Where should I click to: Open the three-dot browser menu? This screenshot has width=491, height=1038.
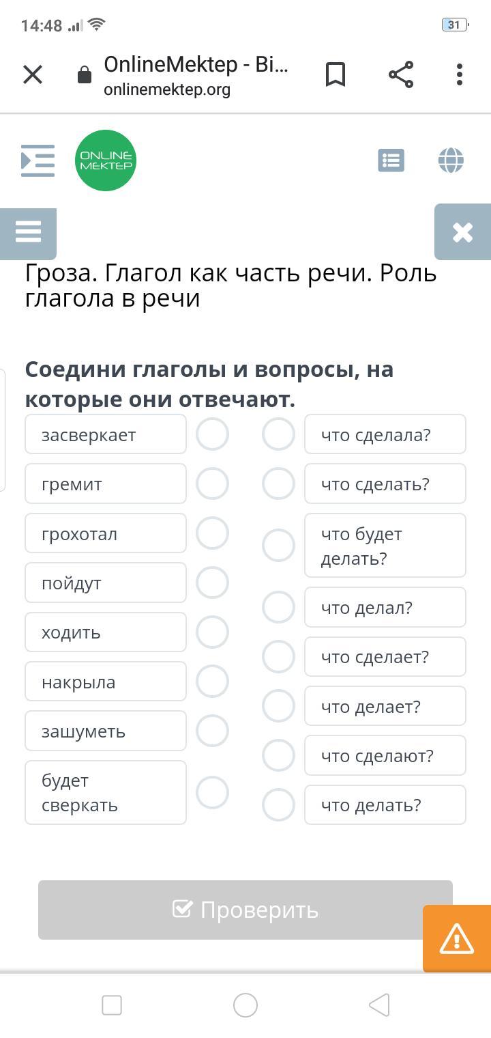click(x=460, y=74)
